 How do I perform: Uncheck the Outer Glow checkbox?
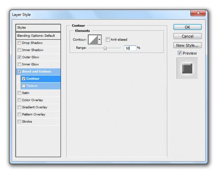(19, 57)
